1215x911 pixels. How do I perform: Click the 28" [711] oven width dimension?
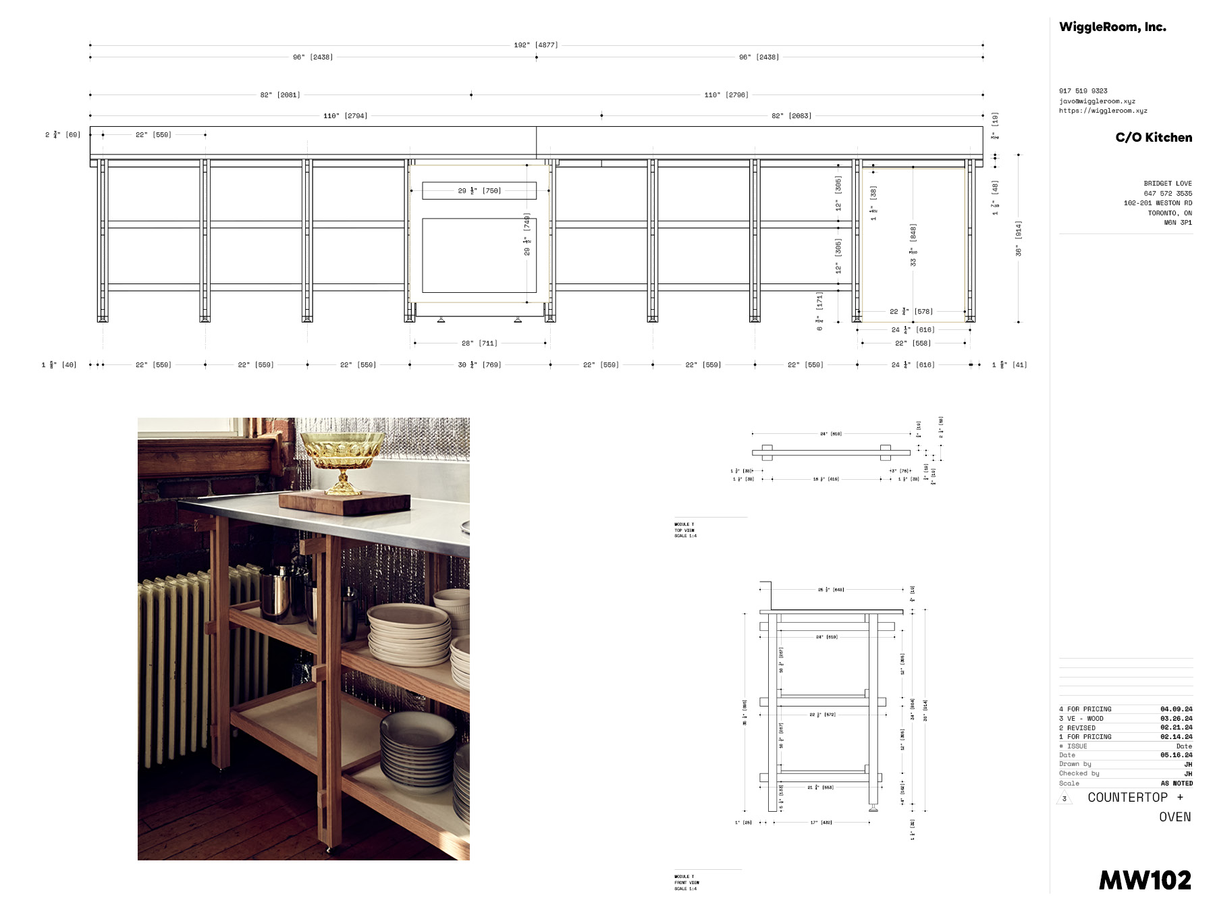point(479,343)
